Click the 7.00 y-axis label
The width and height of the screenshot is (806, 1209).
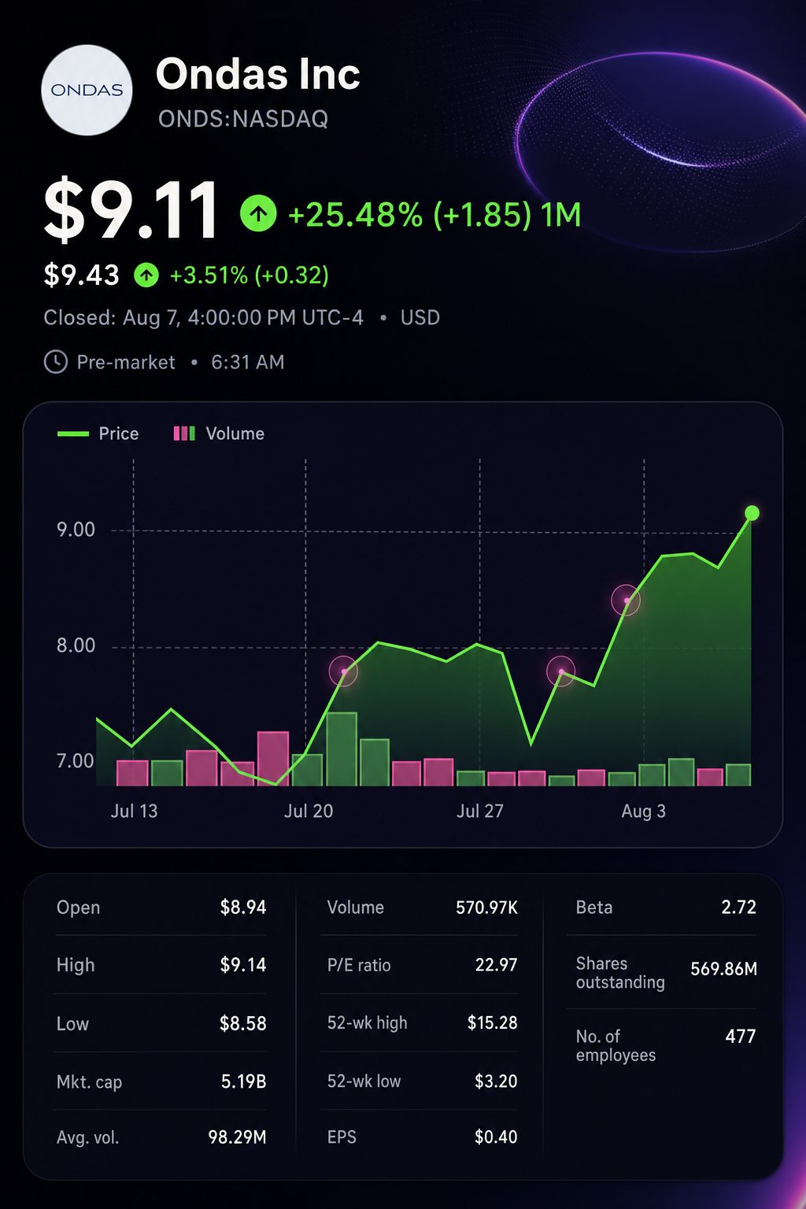click(x=76, y=761)
